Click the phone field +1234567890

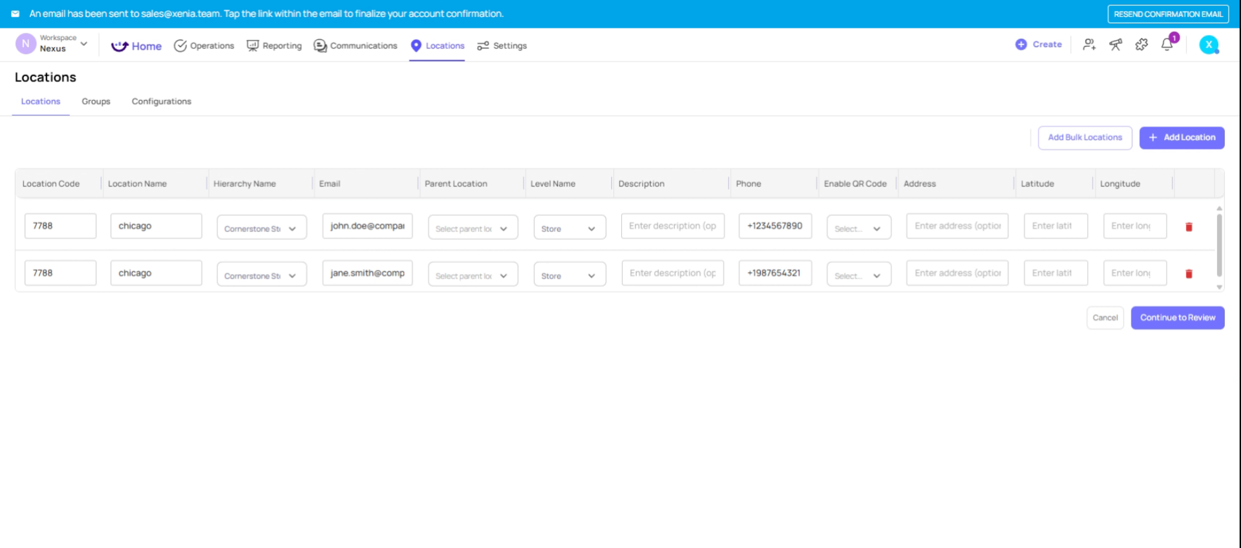point(775,226)
